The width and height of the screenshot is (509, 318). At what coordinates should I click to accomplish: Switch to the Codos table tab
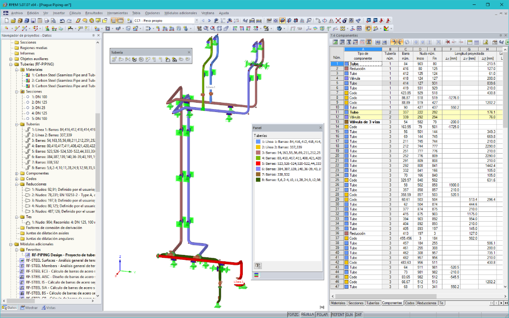[410, 303]
